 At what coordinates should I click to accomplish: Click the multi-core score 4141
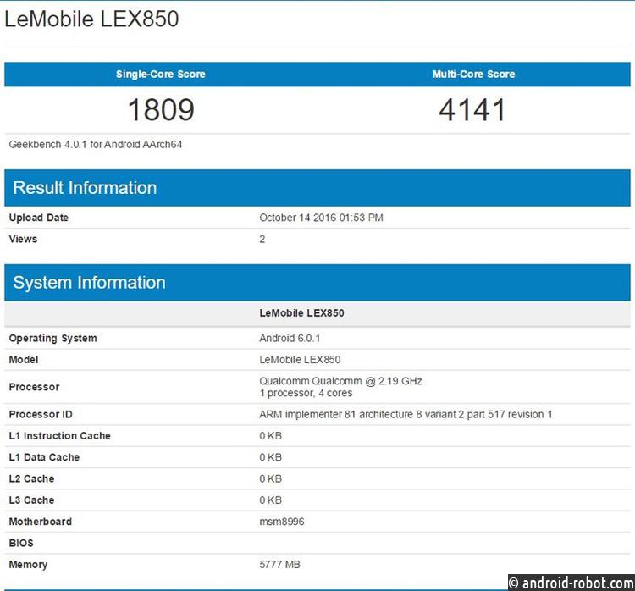pyautogui.click(x=472, y=110)
